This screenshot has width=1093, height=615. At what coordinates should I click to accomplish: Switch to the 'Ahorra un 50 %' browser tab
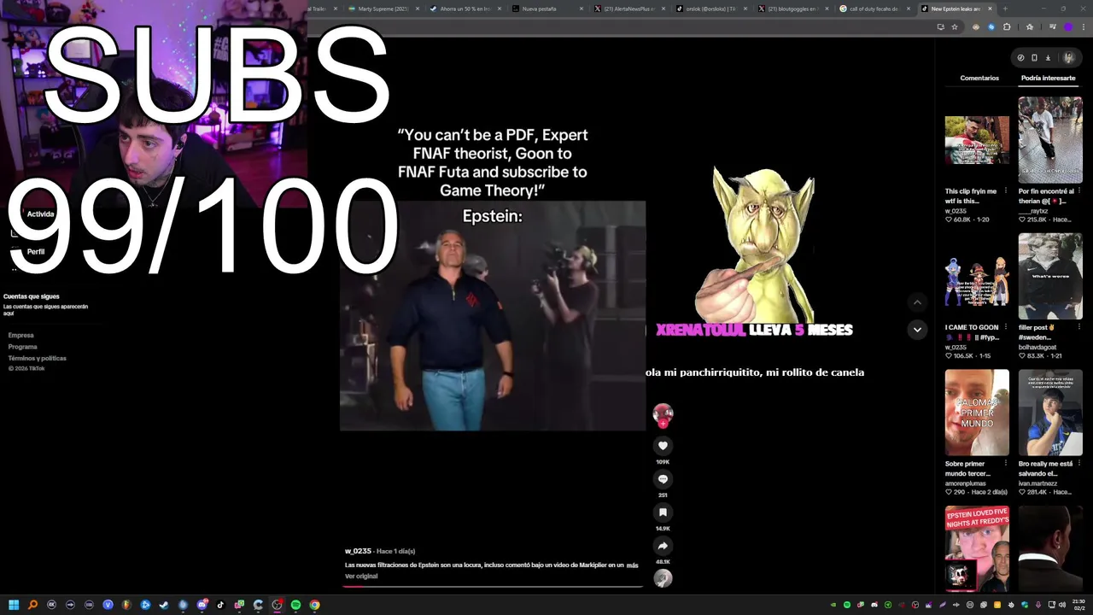pyautogui.click(x=465, y=9)
